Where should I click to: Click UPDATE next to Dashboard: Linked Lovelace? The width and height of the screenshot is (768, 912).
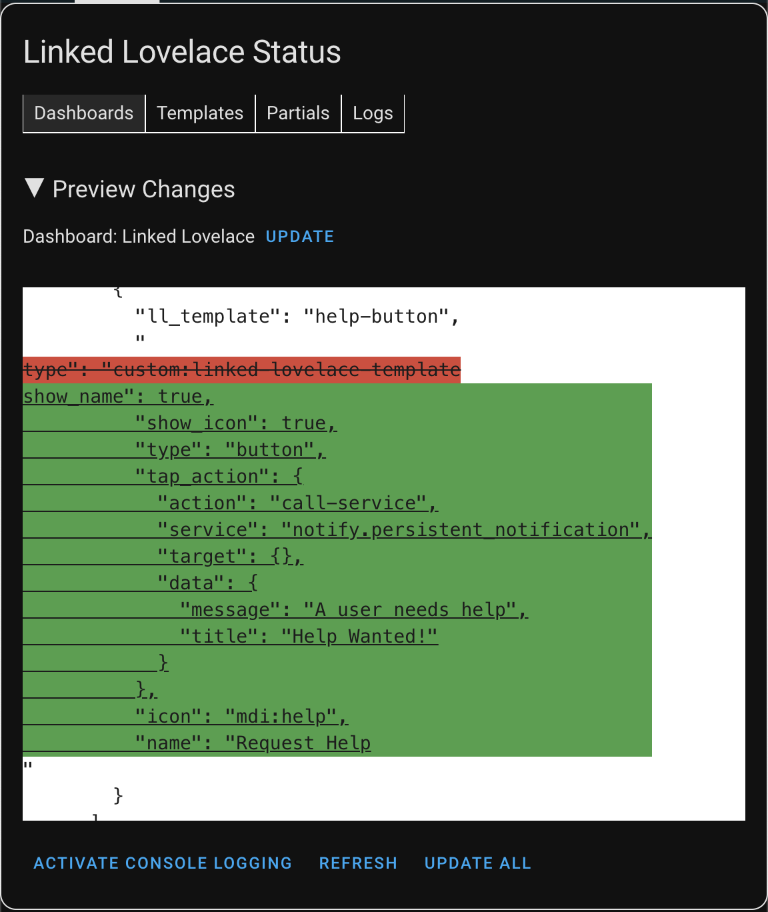click(299, 236)
